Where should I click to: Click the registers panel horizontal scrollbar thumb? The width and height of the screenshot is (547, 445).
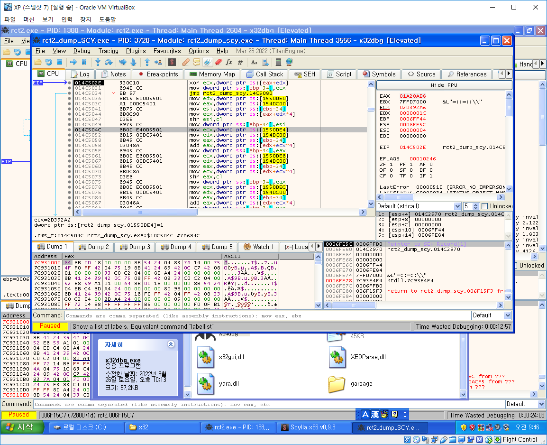[400, 197]
